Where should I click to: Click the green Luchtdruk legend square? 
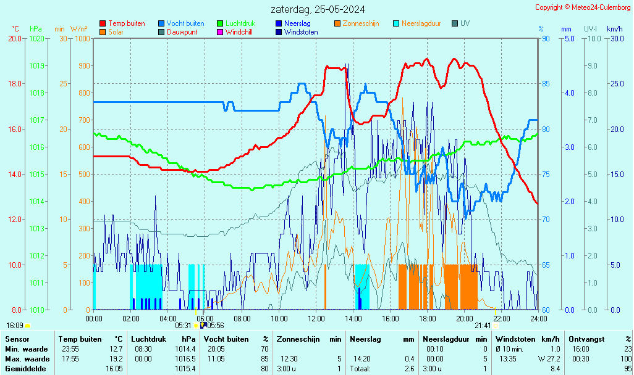[220, 23]
